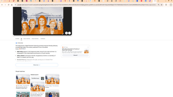Open site information icon in address bar
The width and height of the screenshot is (173, 97).
tap(16, 5)
